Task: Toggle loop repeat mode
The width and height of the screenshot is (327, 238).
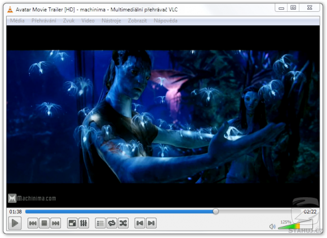Action: coord(112,223)
